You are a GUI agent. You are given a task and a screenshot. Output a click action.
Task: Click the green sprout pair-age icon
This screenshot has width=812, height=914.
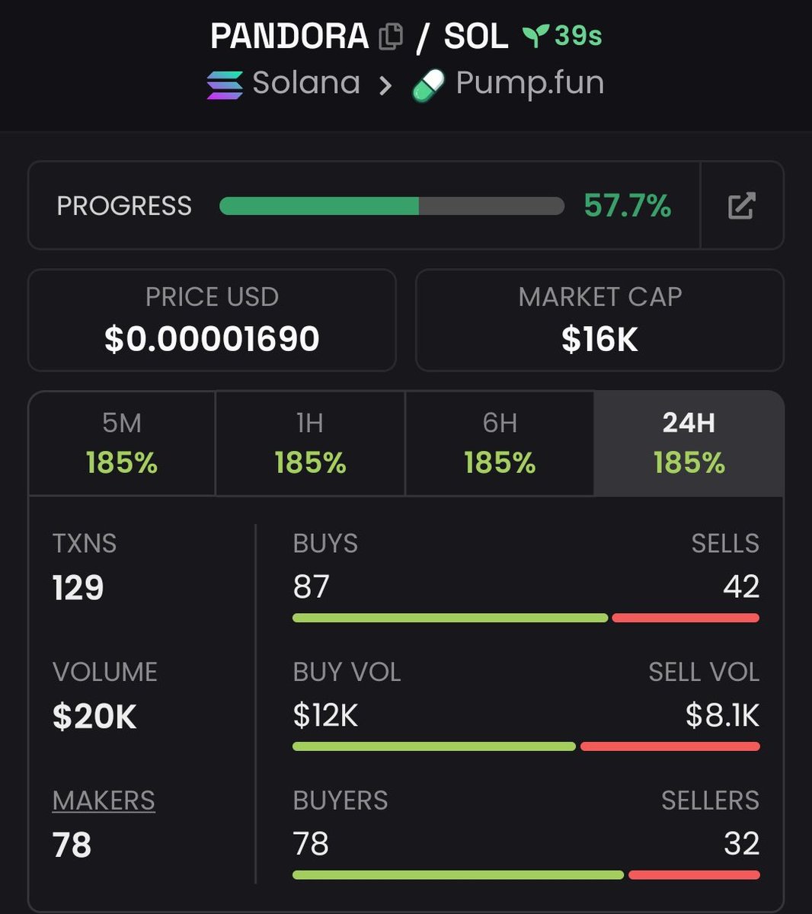(535, 35)
